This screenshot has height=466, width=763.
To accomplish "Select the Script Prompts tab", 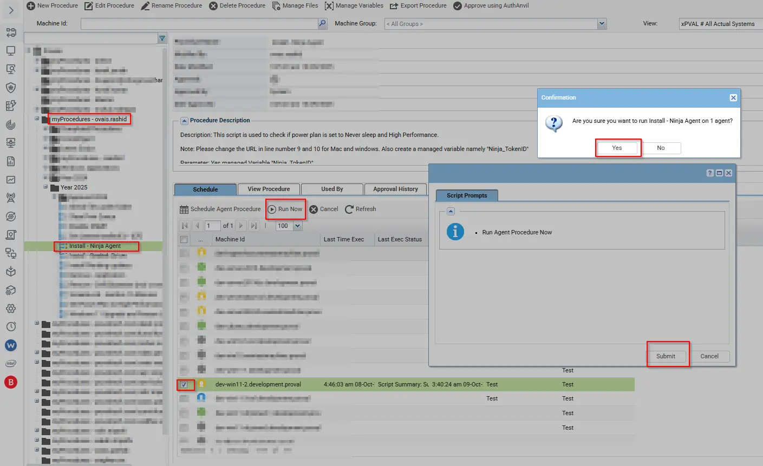I will [x=467, y=195].
